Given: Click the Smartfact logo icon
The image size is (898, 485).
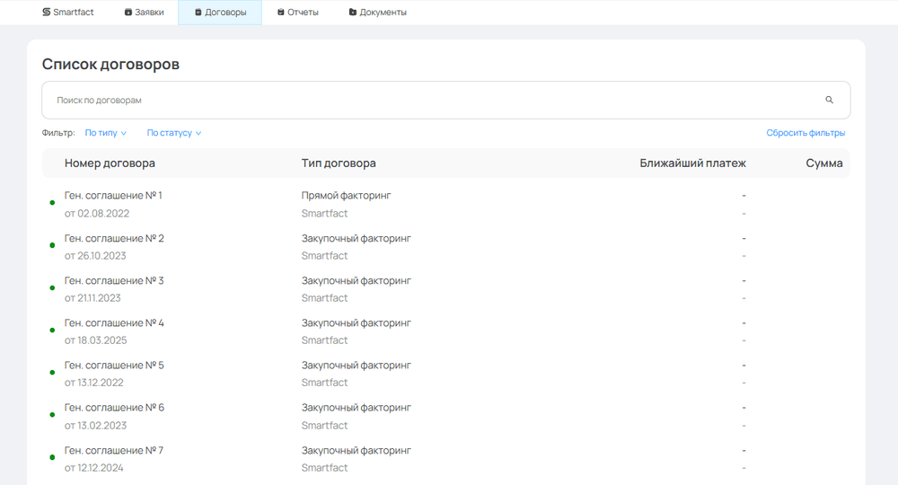Looking at the screenshot, I should (x=47, y=13).
